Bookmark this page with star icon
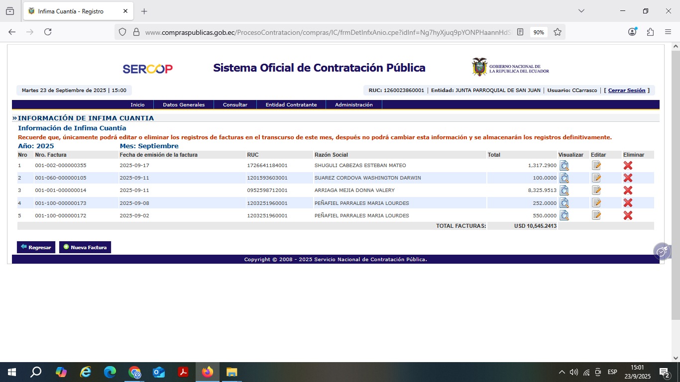The width and height of the screenshot is (680, 382). click(558, 32)
